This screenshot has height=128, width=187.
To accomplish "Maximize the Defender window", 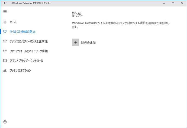I will 173,3.
